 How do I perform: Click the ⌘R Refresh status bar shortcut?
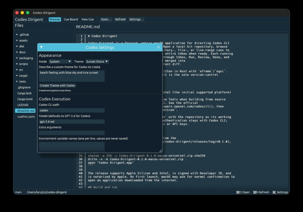(x=261, y=192)
